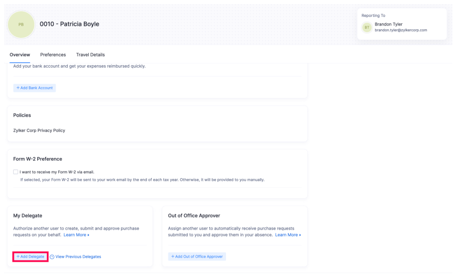This screenshot has height=279, width=459.
Task: Switch to the Overview tab
Action: click(x=20, y=54)
